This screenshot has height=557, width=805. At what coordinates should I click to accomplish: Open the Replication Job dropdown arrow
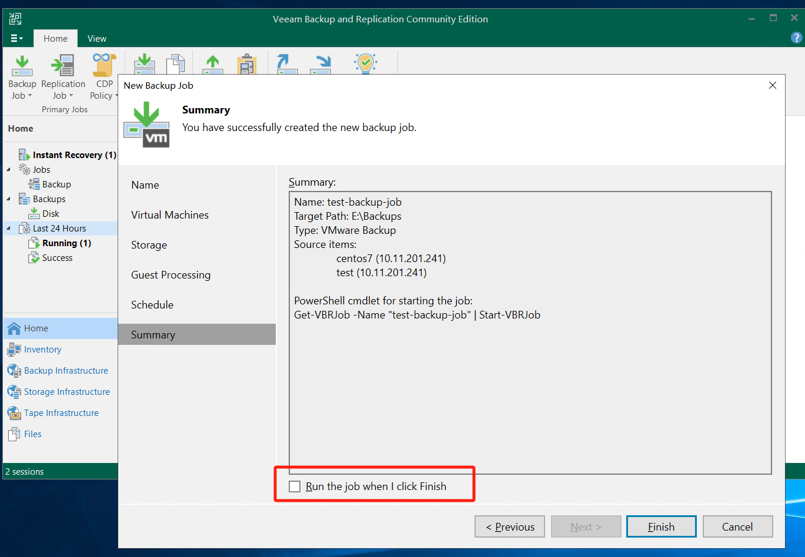click(x=71, y=96)
